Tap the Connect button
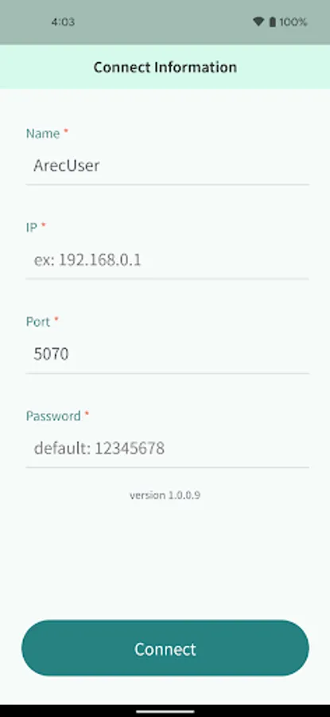This screenshot has height=717, width=330. tap(165, 648)
